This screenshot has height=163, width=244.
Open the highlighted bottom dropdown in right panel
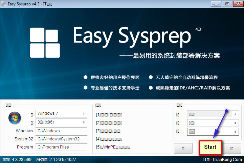(x=213, y=132)
